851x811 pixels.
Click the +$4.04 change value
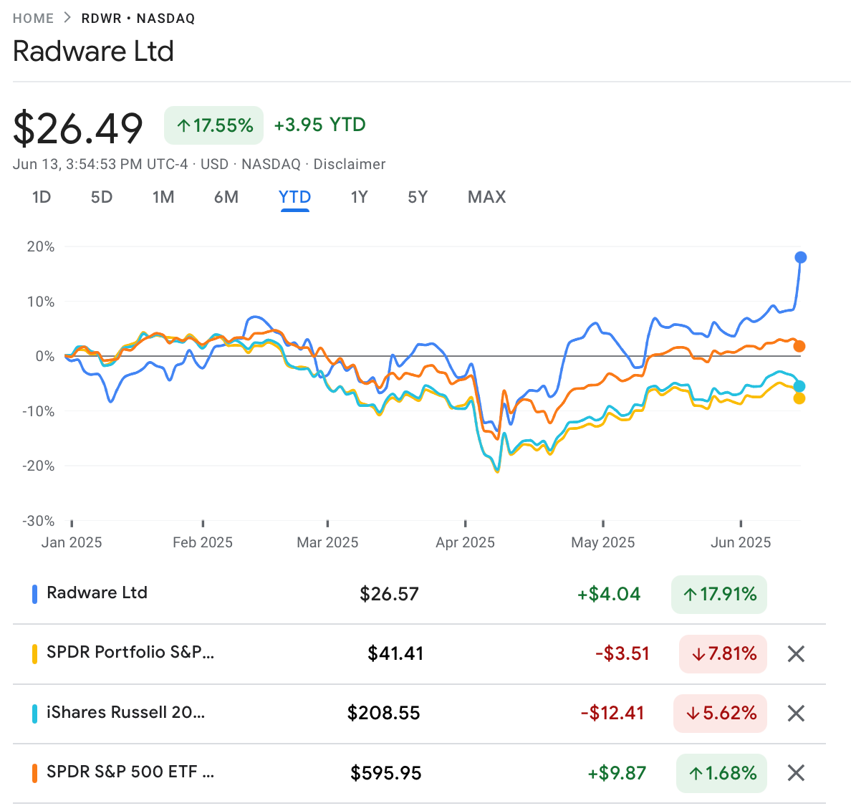coord(608,595)
